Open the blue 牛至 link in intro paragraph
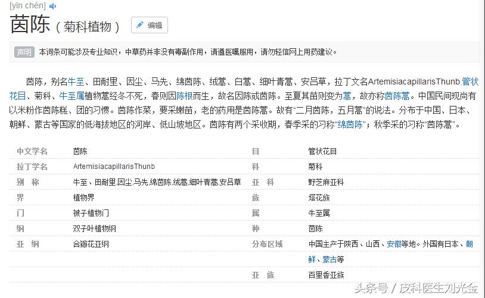485x298 pixels. tap(76, 81)
